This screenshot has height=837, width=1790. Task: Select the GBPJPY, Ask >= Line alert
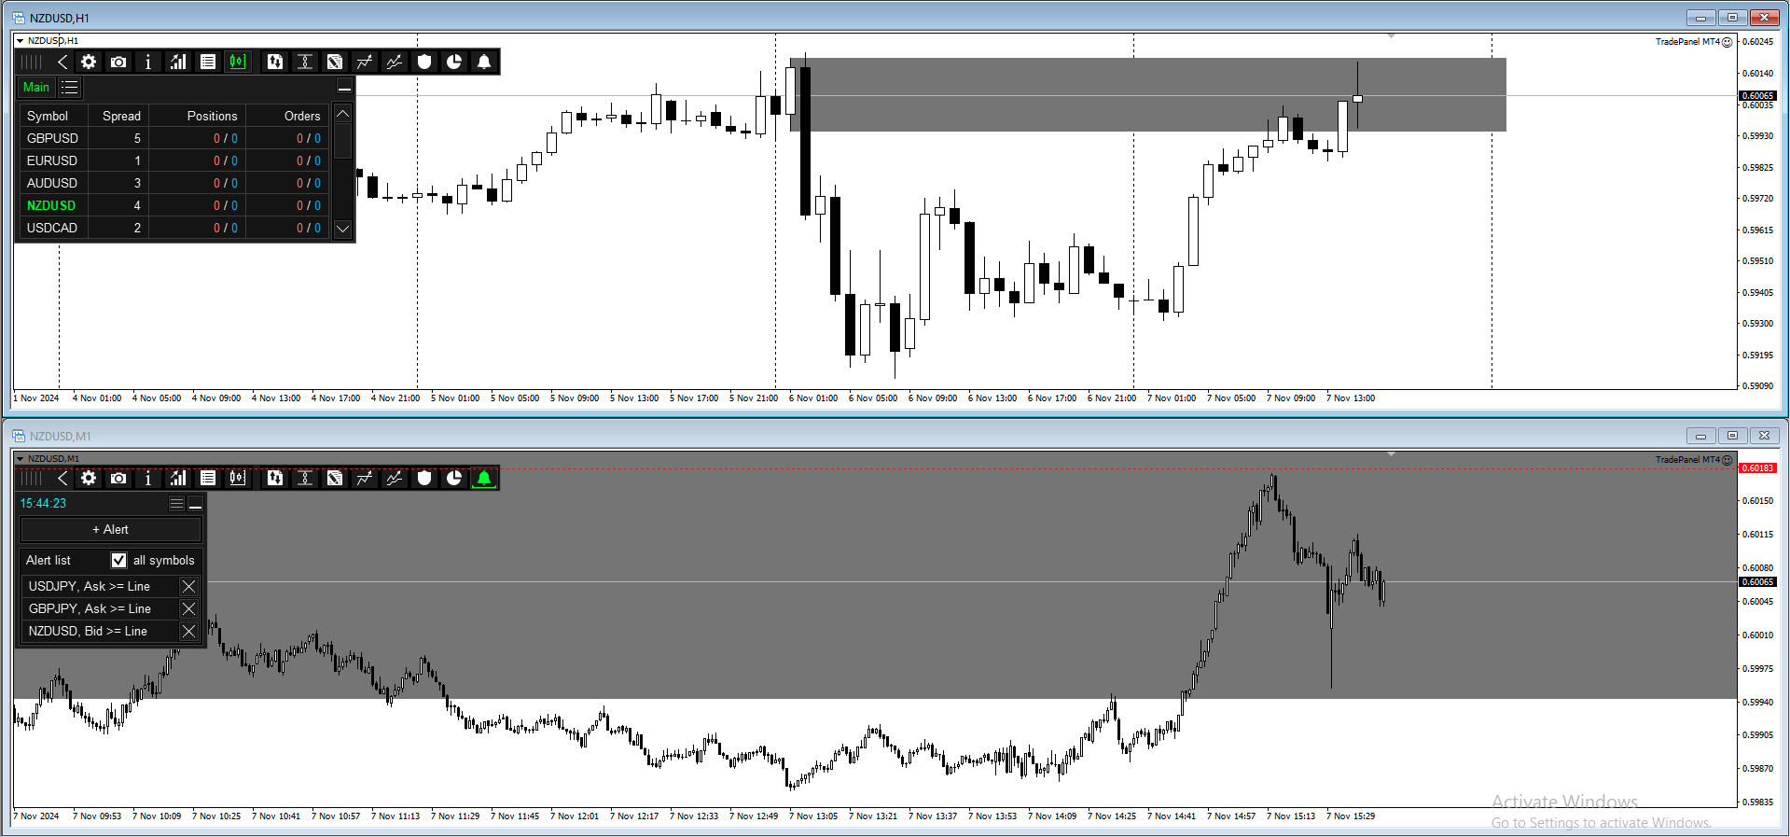click(100, 608)
